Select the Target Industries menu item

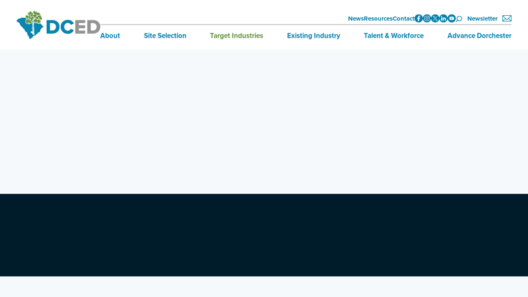pos(236,36)
